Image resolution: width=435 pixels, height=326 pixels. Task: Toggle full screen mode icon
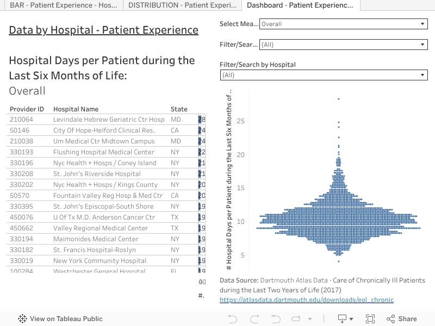coord(370,318)
